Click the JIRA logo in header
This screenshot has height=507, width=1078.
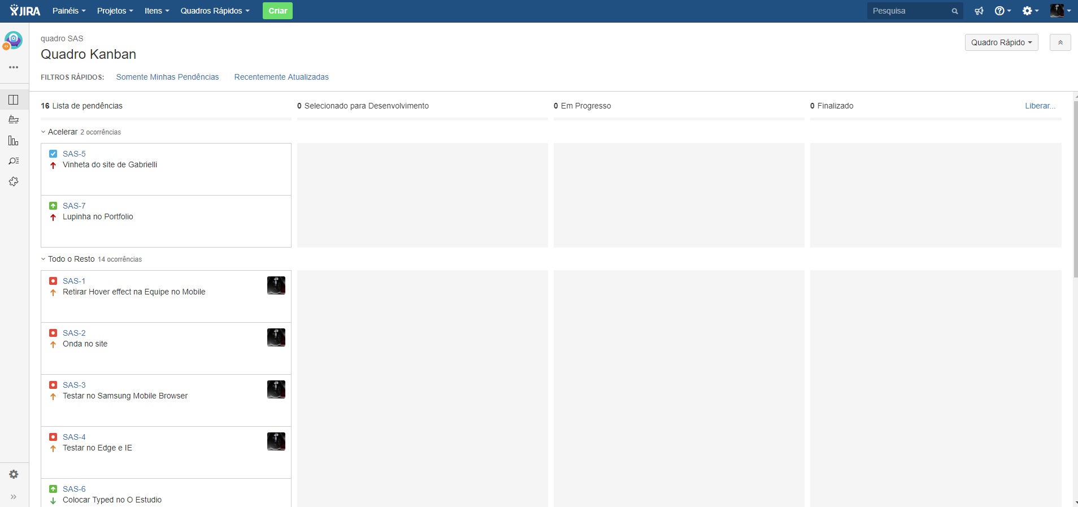point(25,11)
